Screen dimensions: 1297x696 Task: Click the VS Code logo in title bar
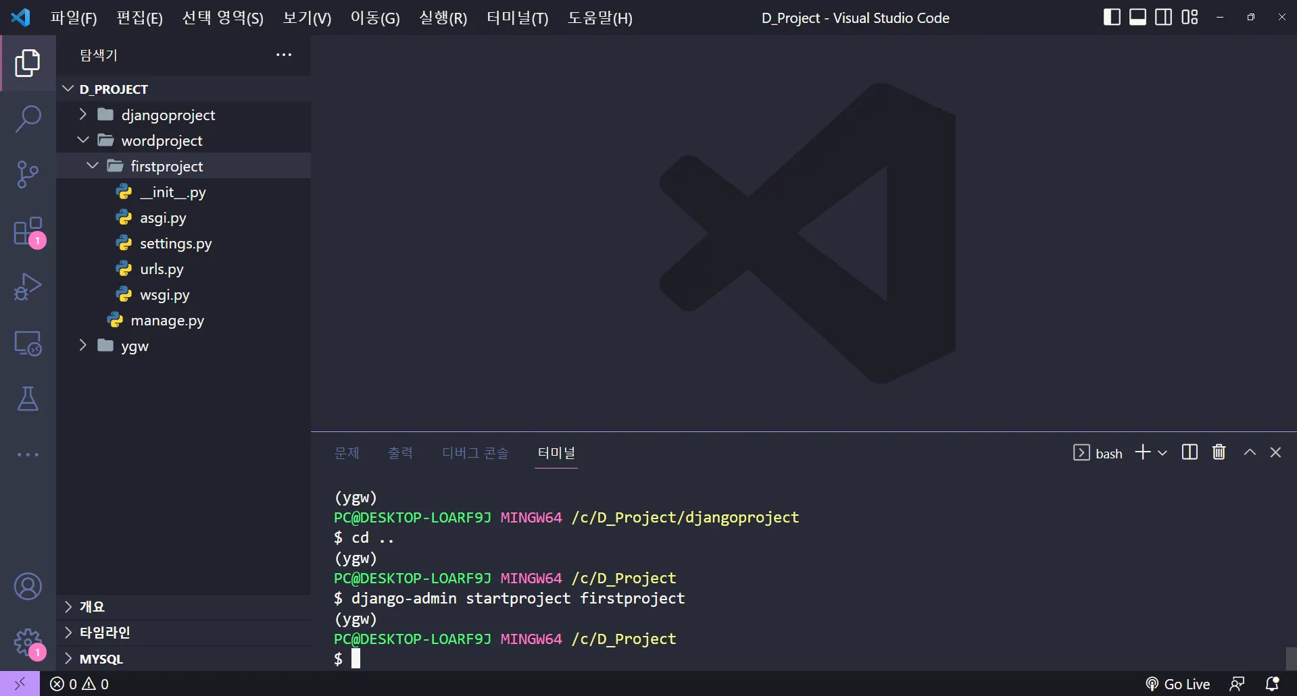[x=20, y=17]
